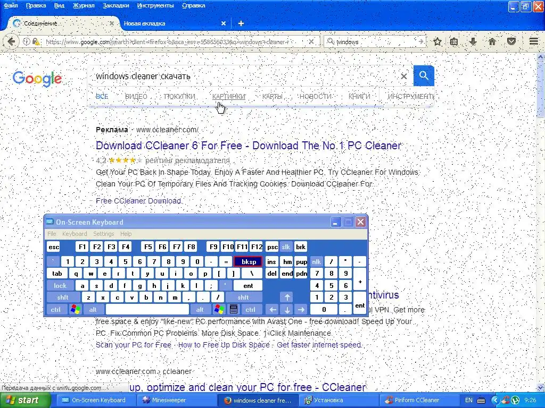Click the right arrow key on keyboard
The image size is (545, 408).
[x=301, y=310]
